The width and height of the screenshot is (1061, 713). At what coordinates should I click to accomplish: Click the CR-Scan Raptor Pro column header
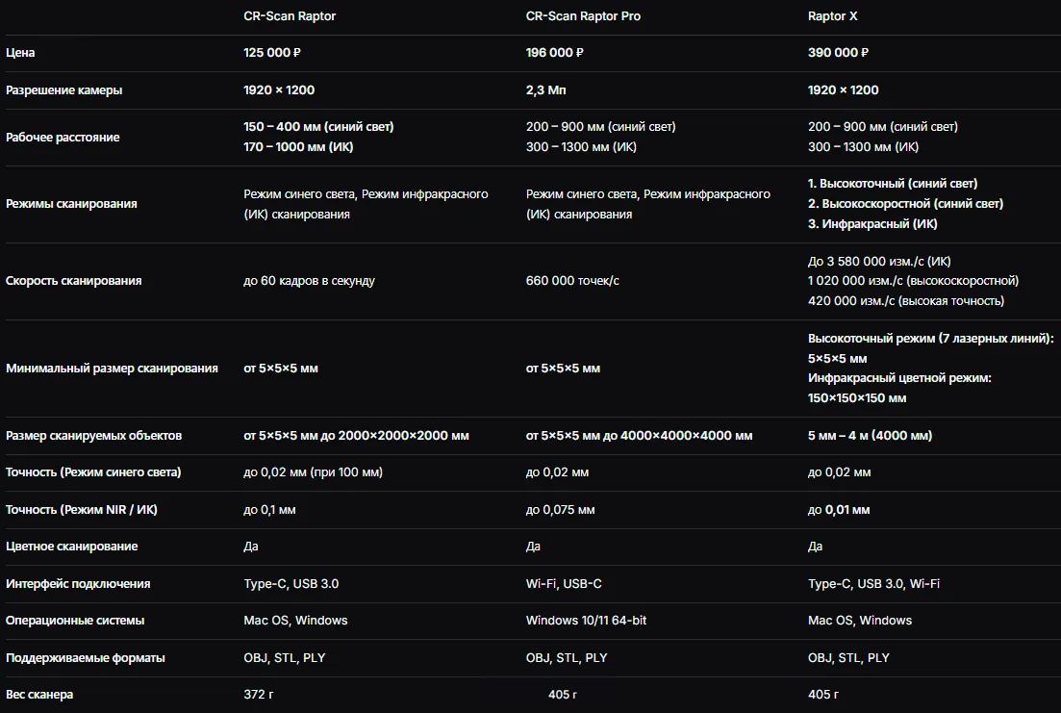coord(583,16)
